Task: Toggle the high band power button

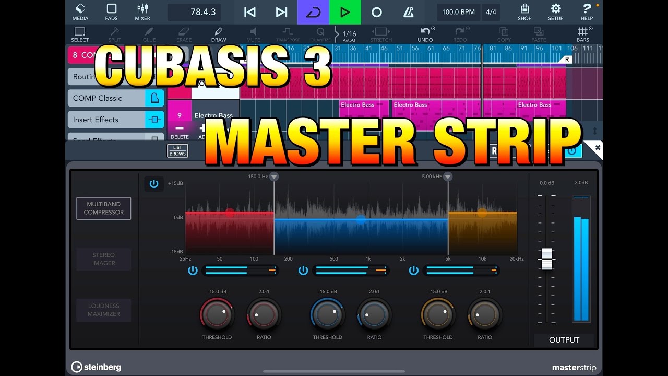Action: coord(414,271)
